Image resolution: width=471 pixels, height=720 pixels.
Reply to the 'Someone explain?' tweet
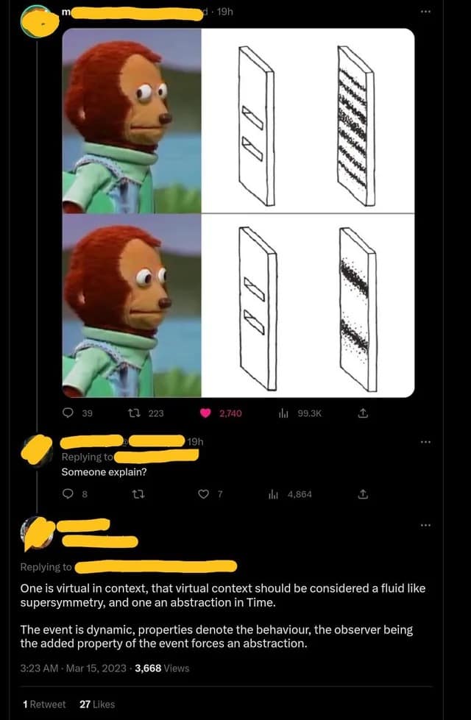74,494
